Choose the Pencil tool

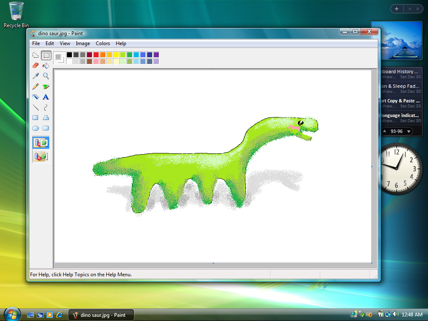click(36, 87)
